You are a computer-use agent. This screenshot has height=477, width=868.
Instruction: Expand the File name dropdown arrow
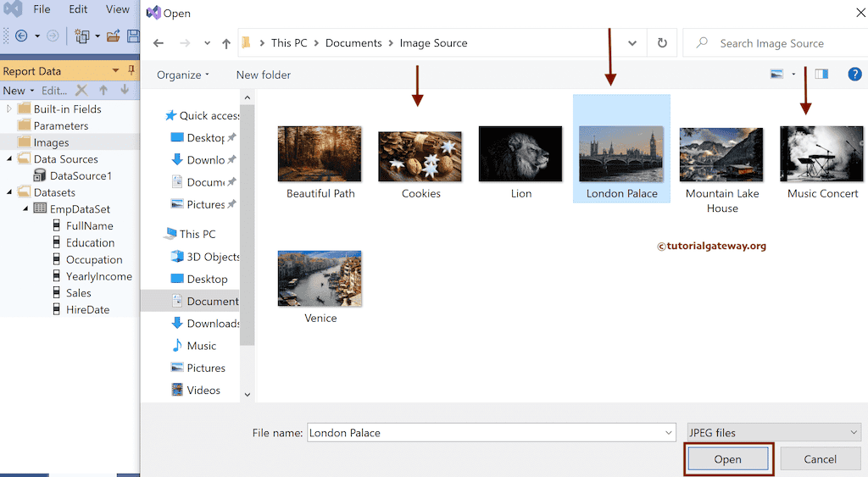click(x=669, y=433)
